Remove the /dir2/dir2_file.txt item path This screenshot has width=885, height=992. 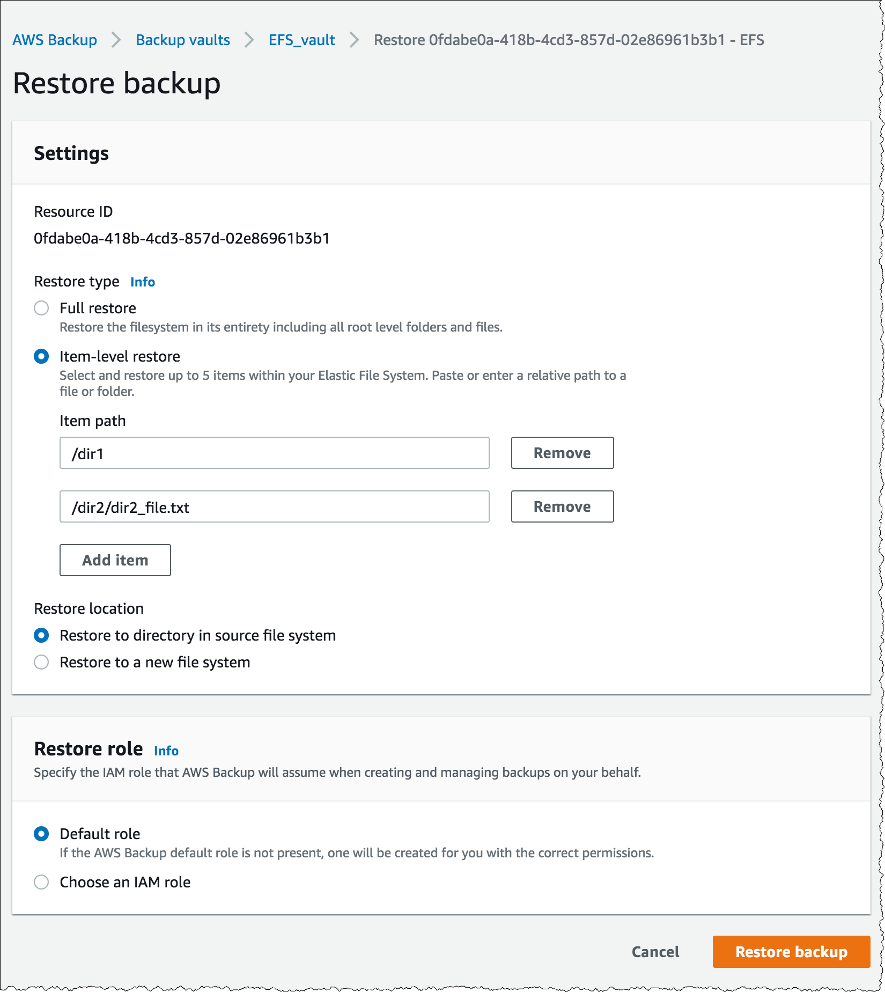tap(562, 506)
